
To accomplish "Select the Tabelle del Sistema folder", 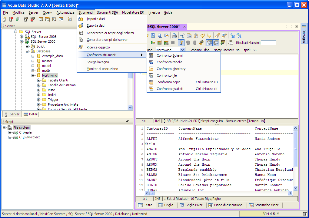I will [62, 85].
